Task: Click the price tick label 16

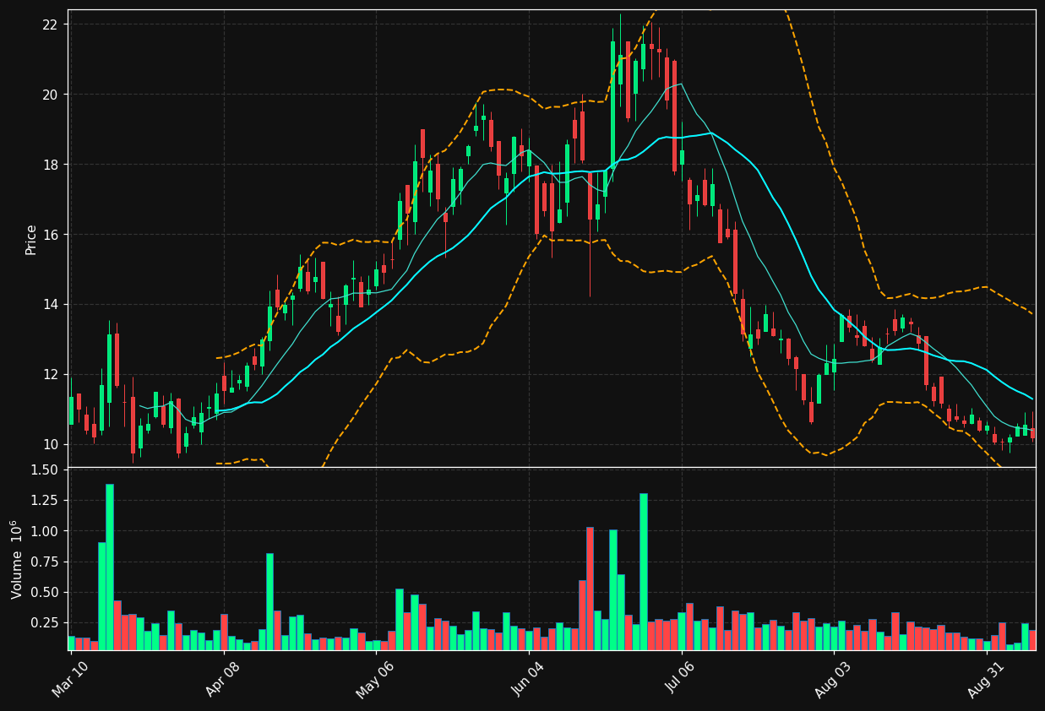Action: 50,235
